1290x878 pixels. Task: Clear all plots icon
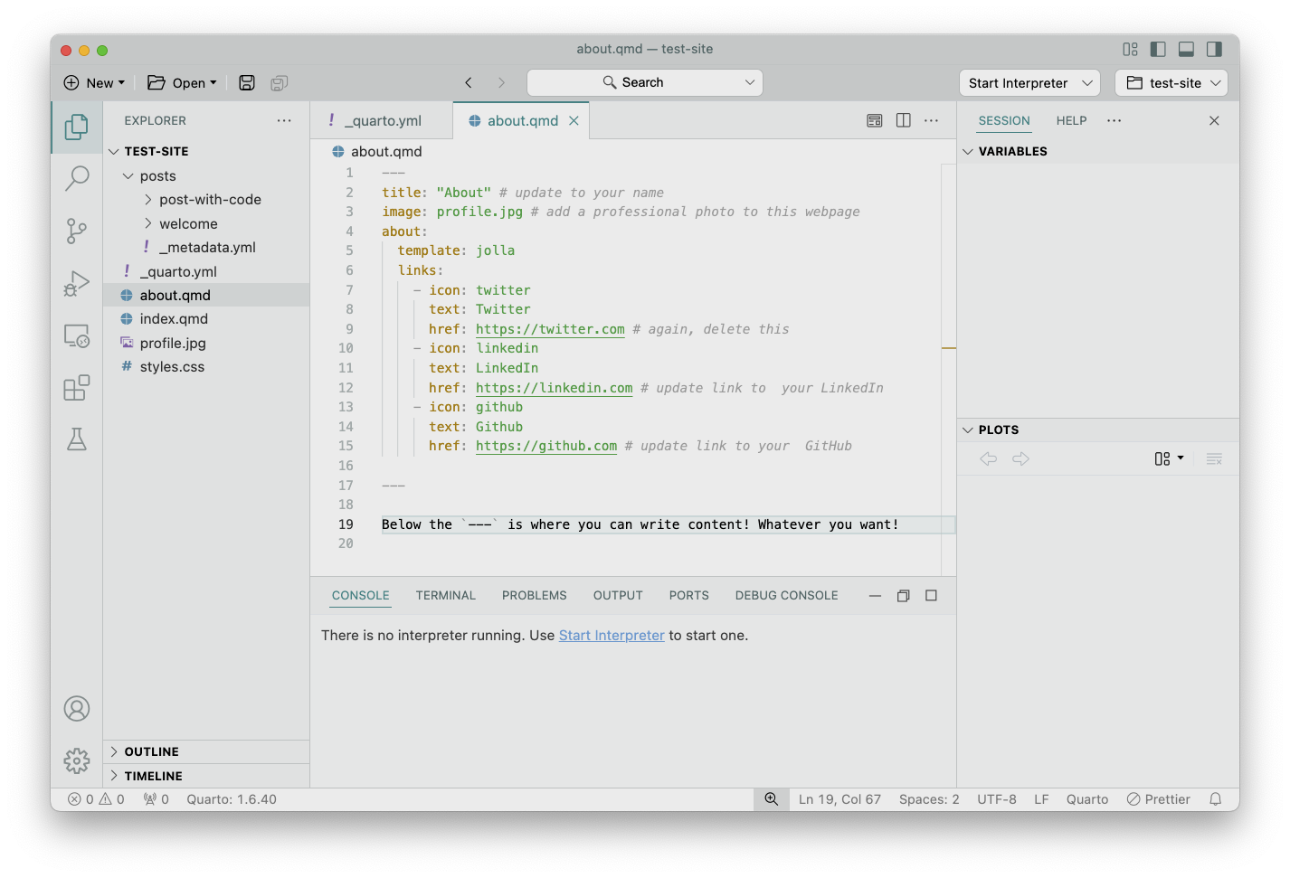click(x=1214, y=459)
